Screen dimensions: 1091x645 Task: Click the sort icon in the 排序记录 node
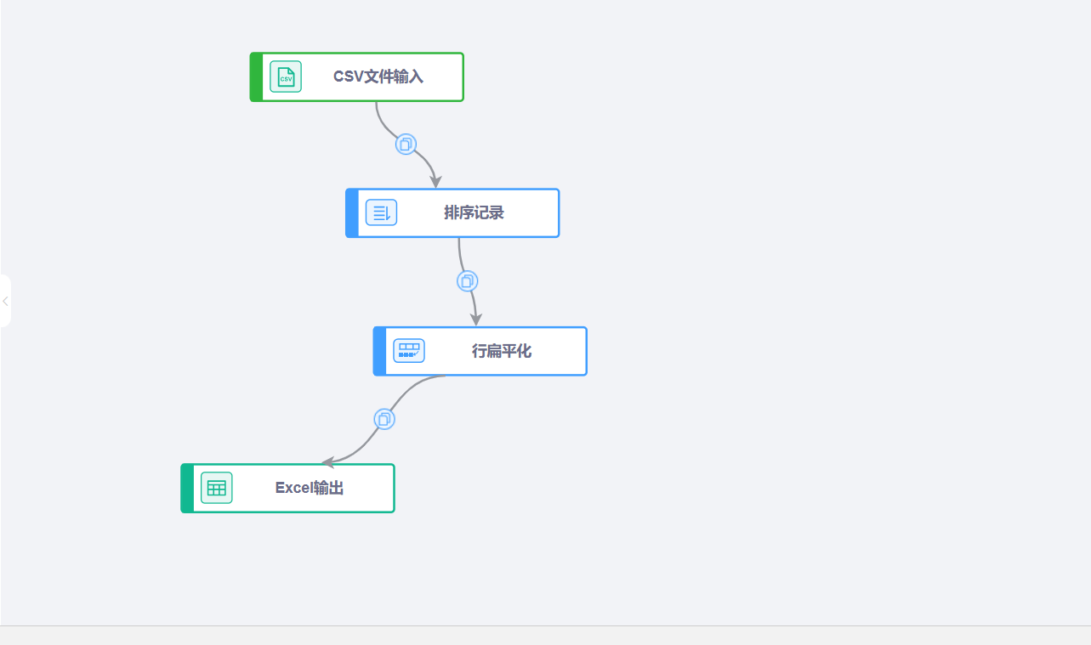(381, 212)
